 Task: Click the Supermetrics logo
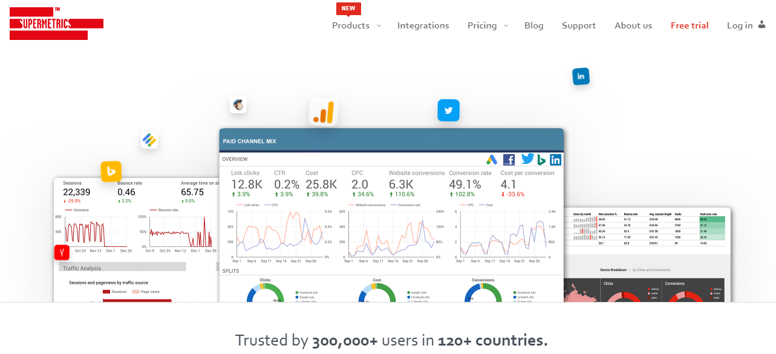tap(56, 24)
